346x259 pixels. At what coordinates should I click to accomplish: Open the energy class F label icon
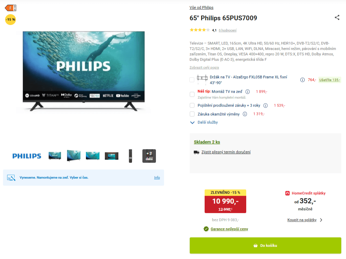pyautogui.click(x=10, y=8)
